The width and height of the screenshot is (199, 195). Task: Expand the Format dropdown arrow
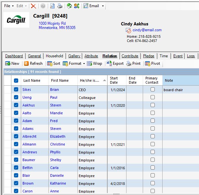[84, 63]
